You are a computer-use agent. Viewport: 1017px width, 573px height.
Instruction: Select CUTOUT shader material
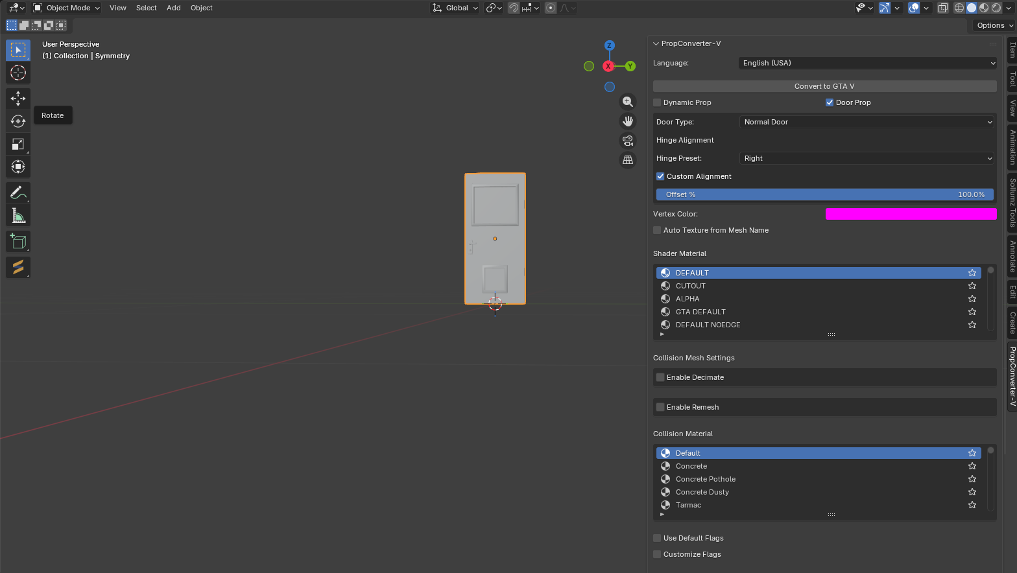tap(690, 286)
